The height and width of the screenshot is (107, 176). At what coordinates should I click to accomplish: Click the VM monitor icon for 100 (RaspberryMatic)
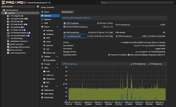point(8,33)
